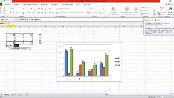This screenshot has width=174, height=98.
Task: Center cell text horizontally
Action: [42, 13]
